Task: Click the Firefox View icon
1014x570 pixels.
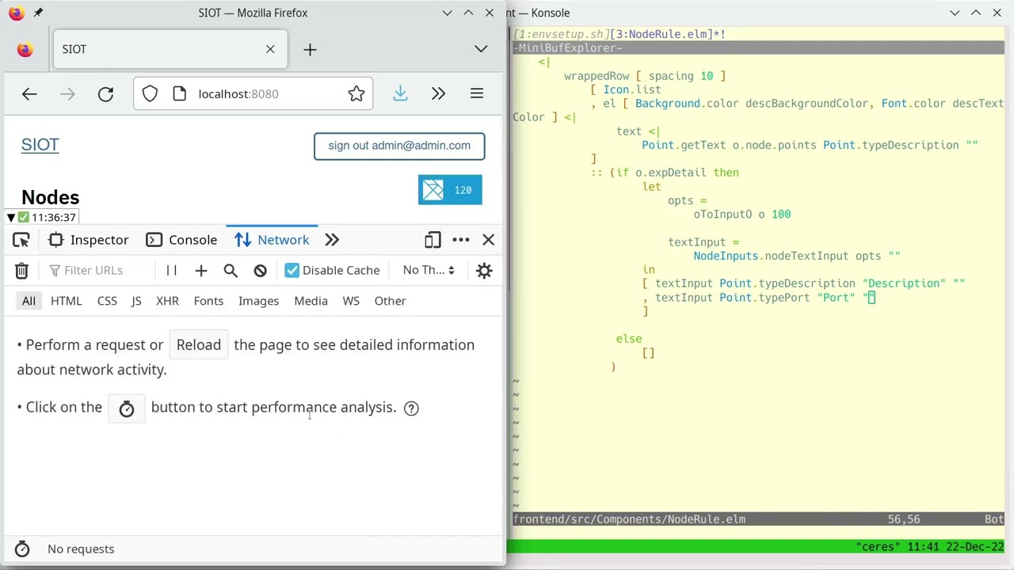Action: [x=25, y=49]
